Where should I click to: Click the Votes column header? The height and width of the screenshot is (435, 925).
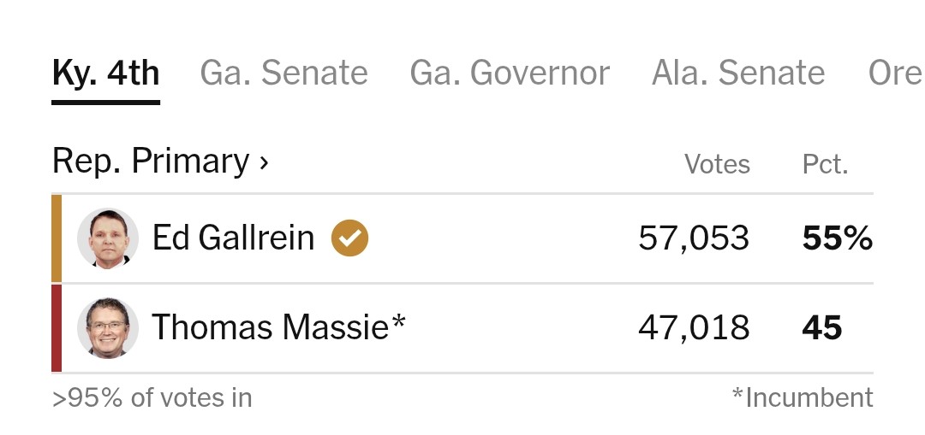tap(718, 164)
